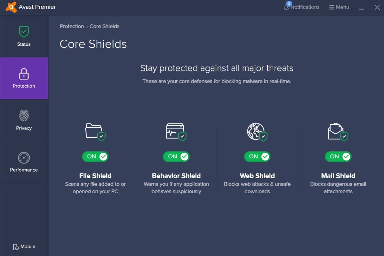Disable the Behavior Shield switch
The height and width of the screenshot is (256, 384).
click(x=176, y=156)
